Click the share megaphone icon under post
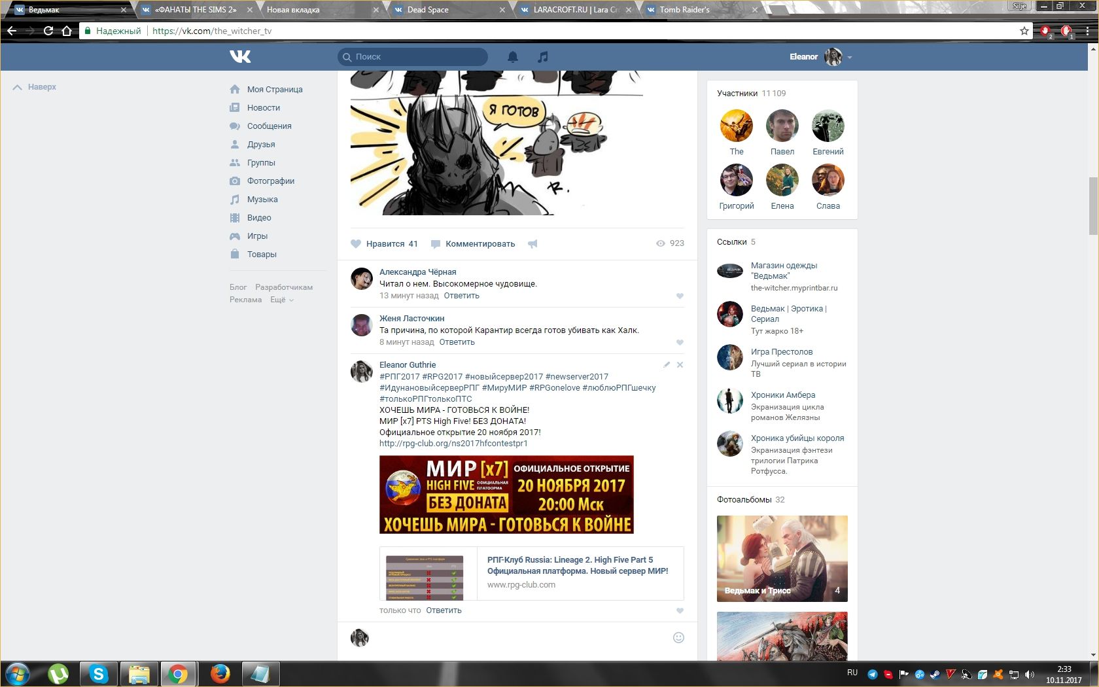Screen dimensions: 1099x687 tap(532, 244)
